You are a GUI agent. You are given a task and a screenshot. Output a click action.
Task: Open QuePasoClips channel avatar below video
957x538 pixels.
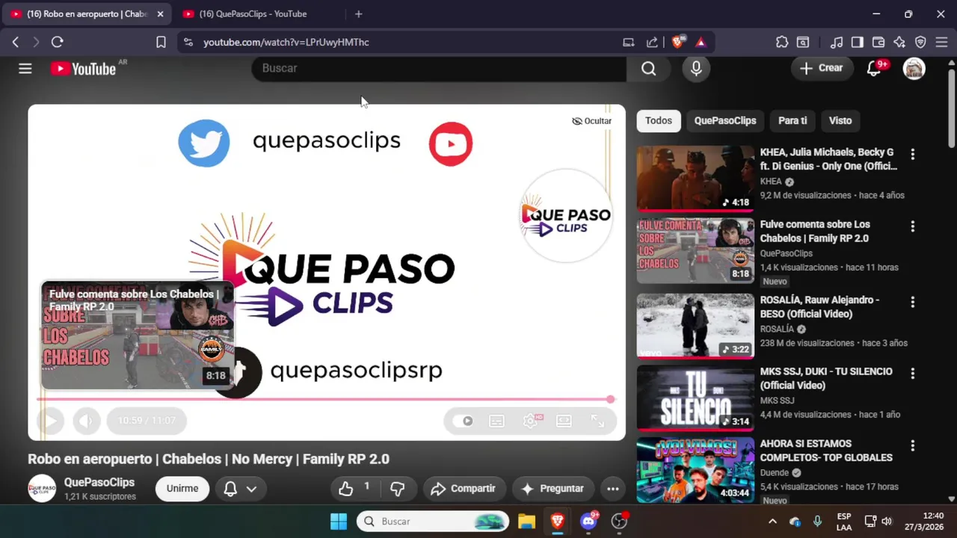[42, 489]
